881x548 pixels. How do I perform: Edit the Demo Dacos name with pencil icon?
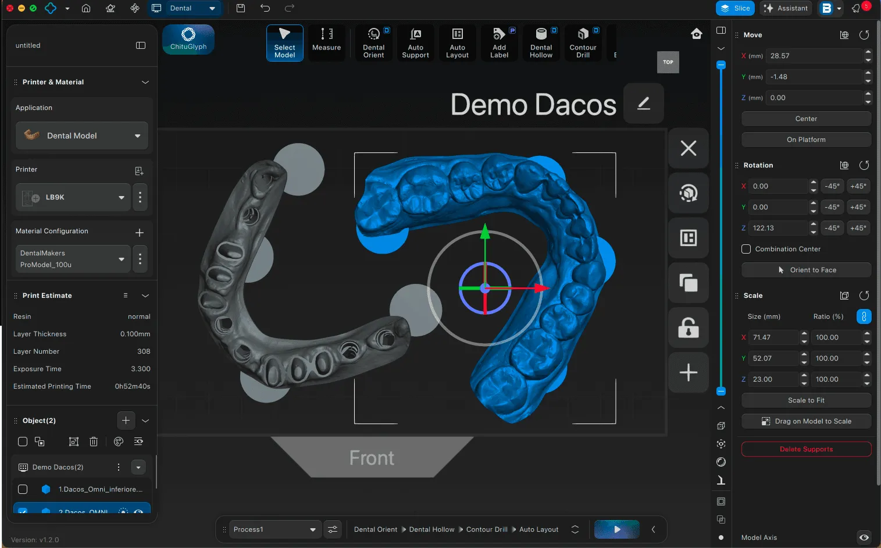coord(643,104)
